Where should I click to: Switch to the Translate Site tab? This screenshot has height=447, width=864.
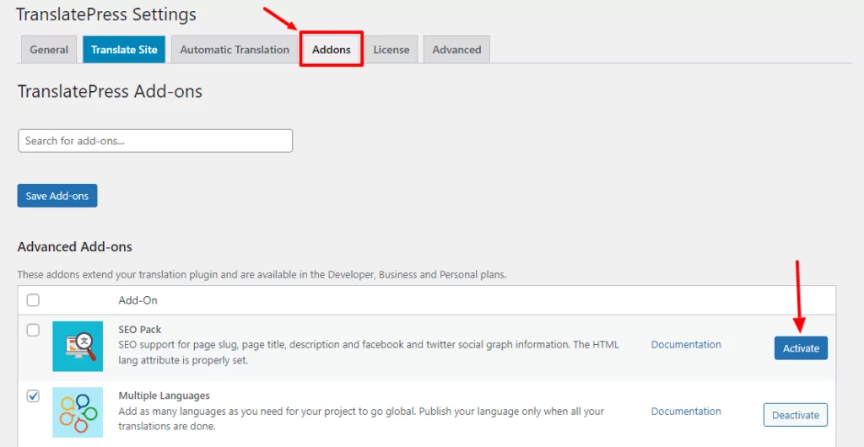[x=124, y=50]
